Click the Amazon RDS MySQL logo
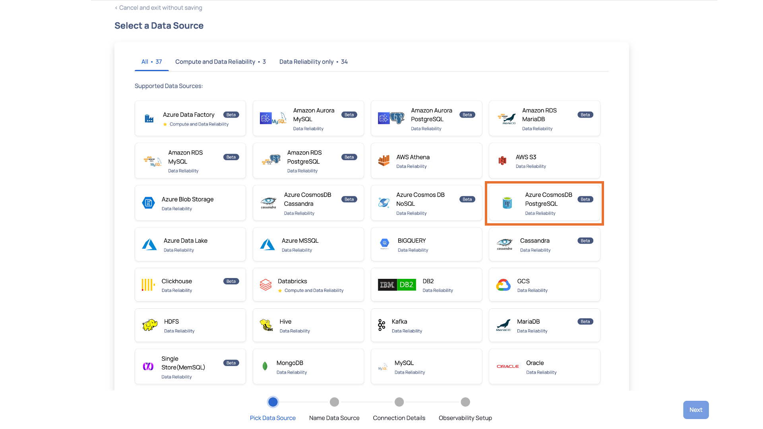 coord(153,161)
